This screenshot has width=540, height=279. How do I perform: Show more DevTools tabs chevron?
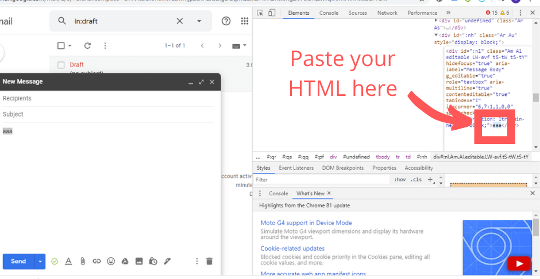point(448,13)
